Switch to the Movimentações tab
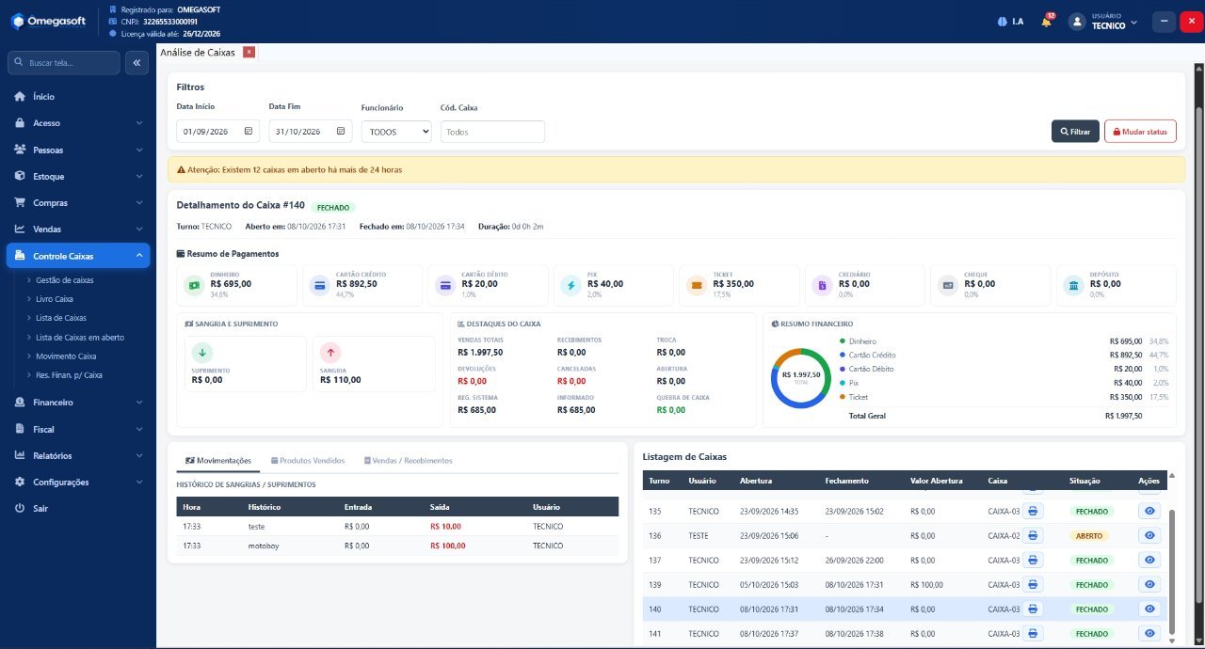This screenshot has height=649, width=1205. 218,461
